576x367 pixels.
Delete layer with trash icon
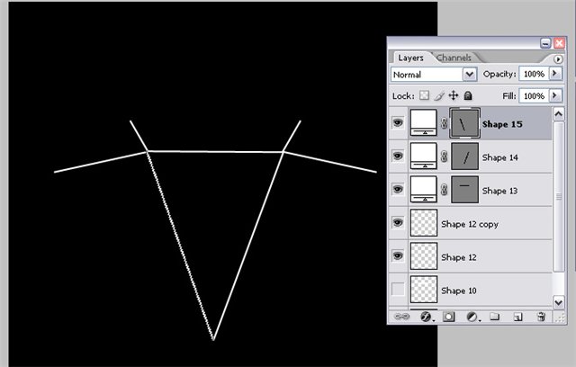point(541,317)
